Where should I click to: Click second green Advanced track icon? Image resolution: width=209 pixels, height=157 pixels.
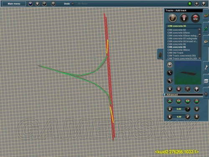coord(178,101)
